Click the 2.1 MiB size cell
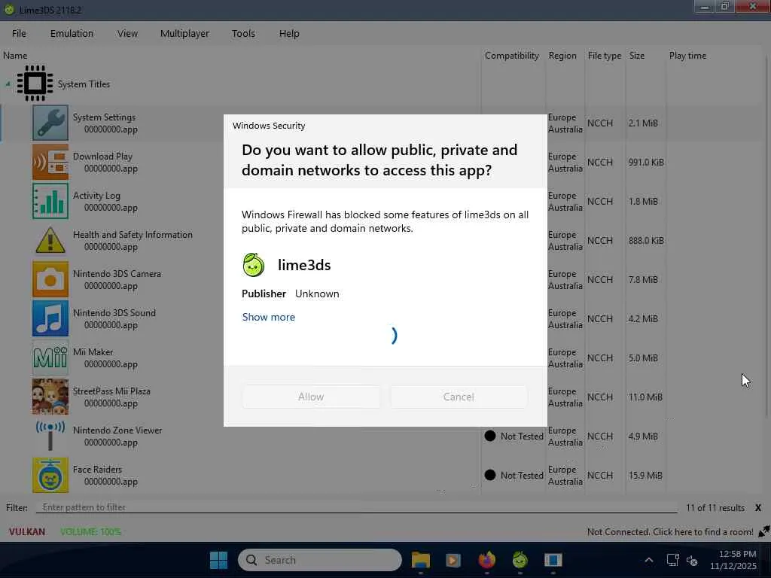 [x=643, y=123]
